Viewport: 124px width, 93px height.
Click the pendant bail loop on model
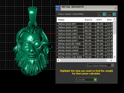pyautogui.click(x=33, y=16)
